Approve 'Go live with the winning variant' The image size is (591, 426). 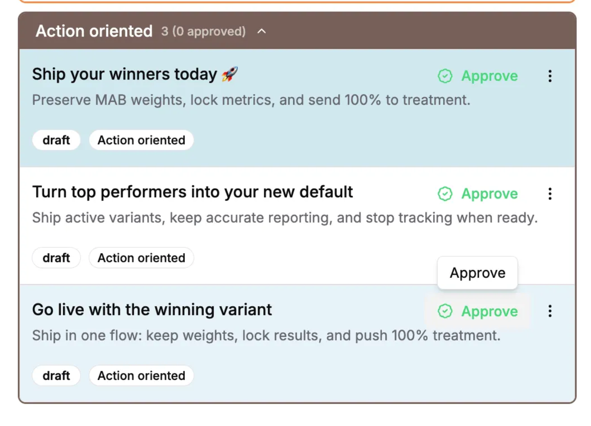489,311
